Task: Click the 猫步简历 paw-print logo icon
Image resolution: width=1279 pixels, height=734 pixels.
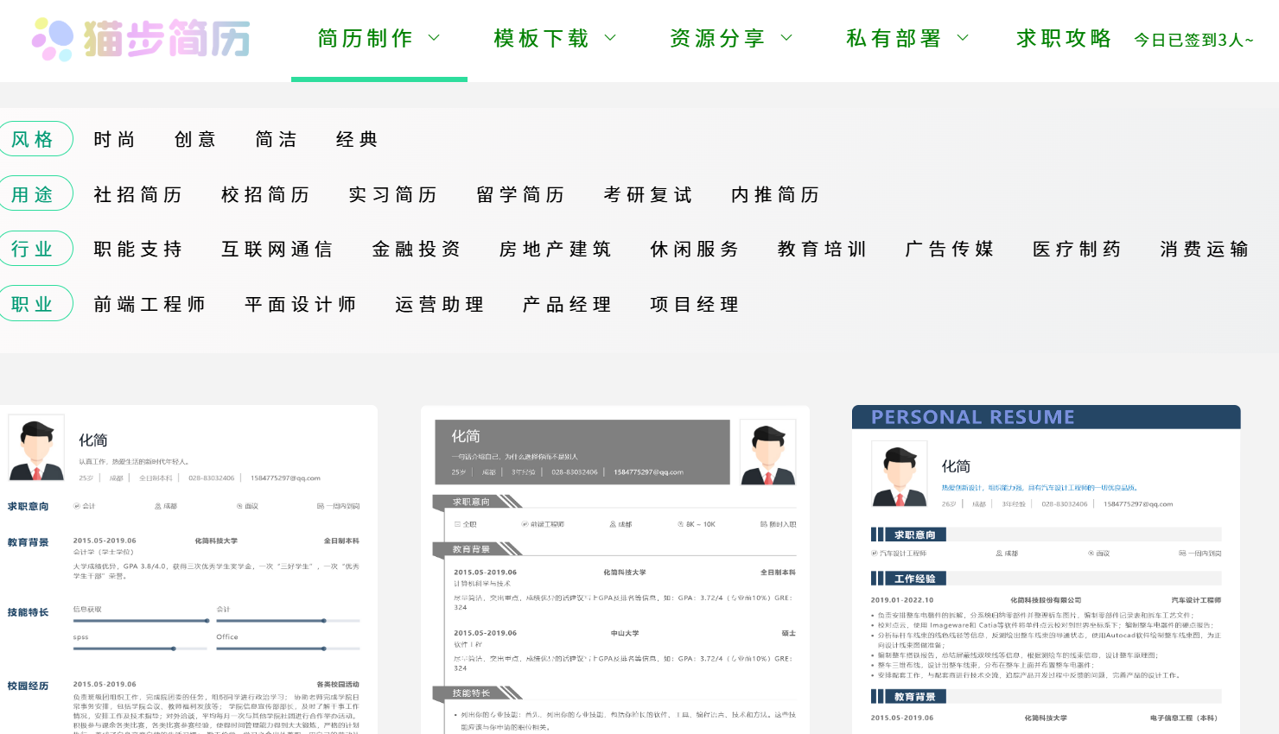Action: click(51, 40)
